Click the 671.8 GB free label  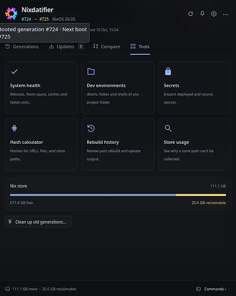point(21,203)
